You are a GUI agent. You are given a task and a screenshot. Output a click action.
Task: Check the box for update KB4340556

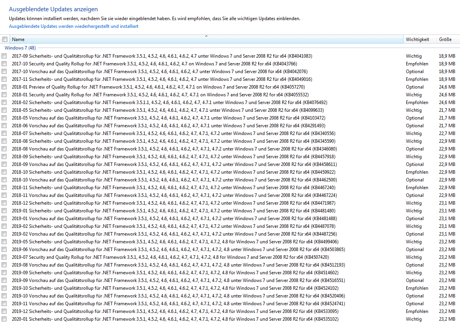pos(4,133)
